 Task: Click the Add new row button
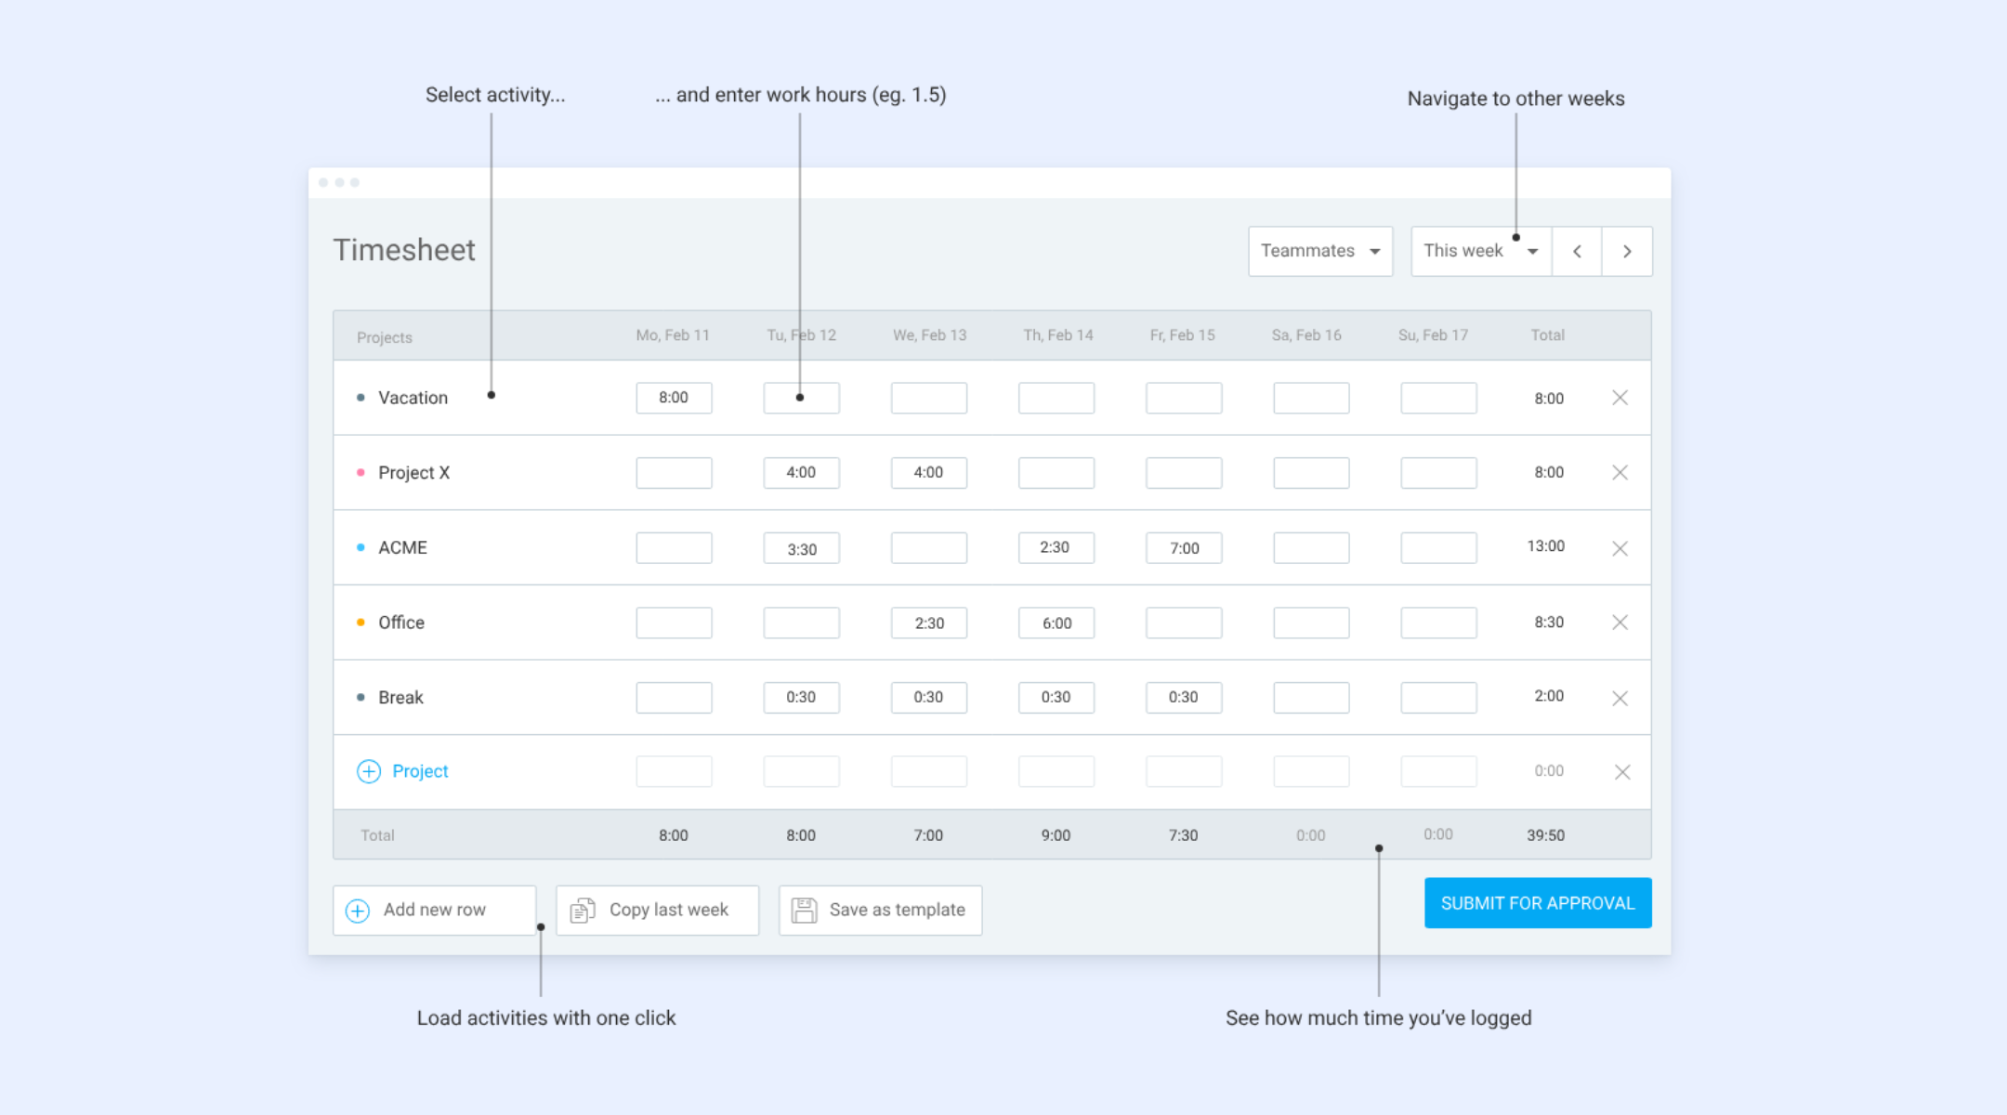coord(434,910)
